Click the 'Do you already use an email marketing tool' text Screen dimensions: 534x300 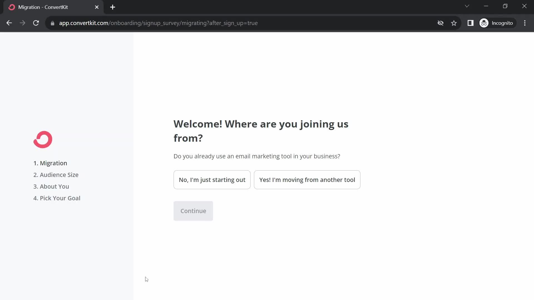(257, 156)
